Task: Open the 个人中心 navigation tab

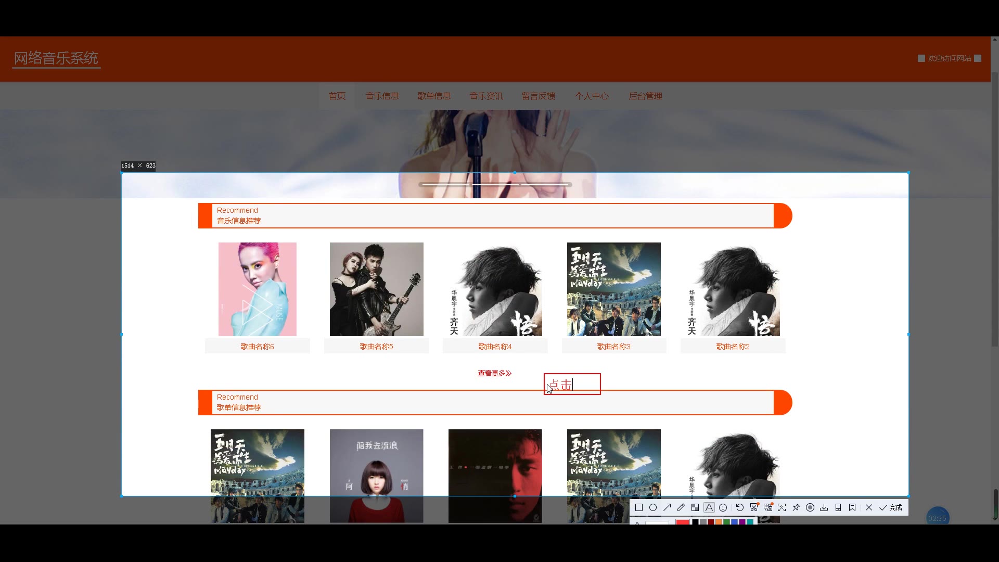Action: point(592,96)
